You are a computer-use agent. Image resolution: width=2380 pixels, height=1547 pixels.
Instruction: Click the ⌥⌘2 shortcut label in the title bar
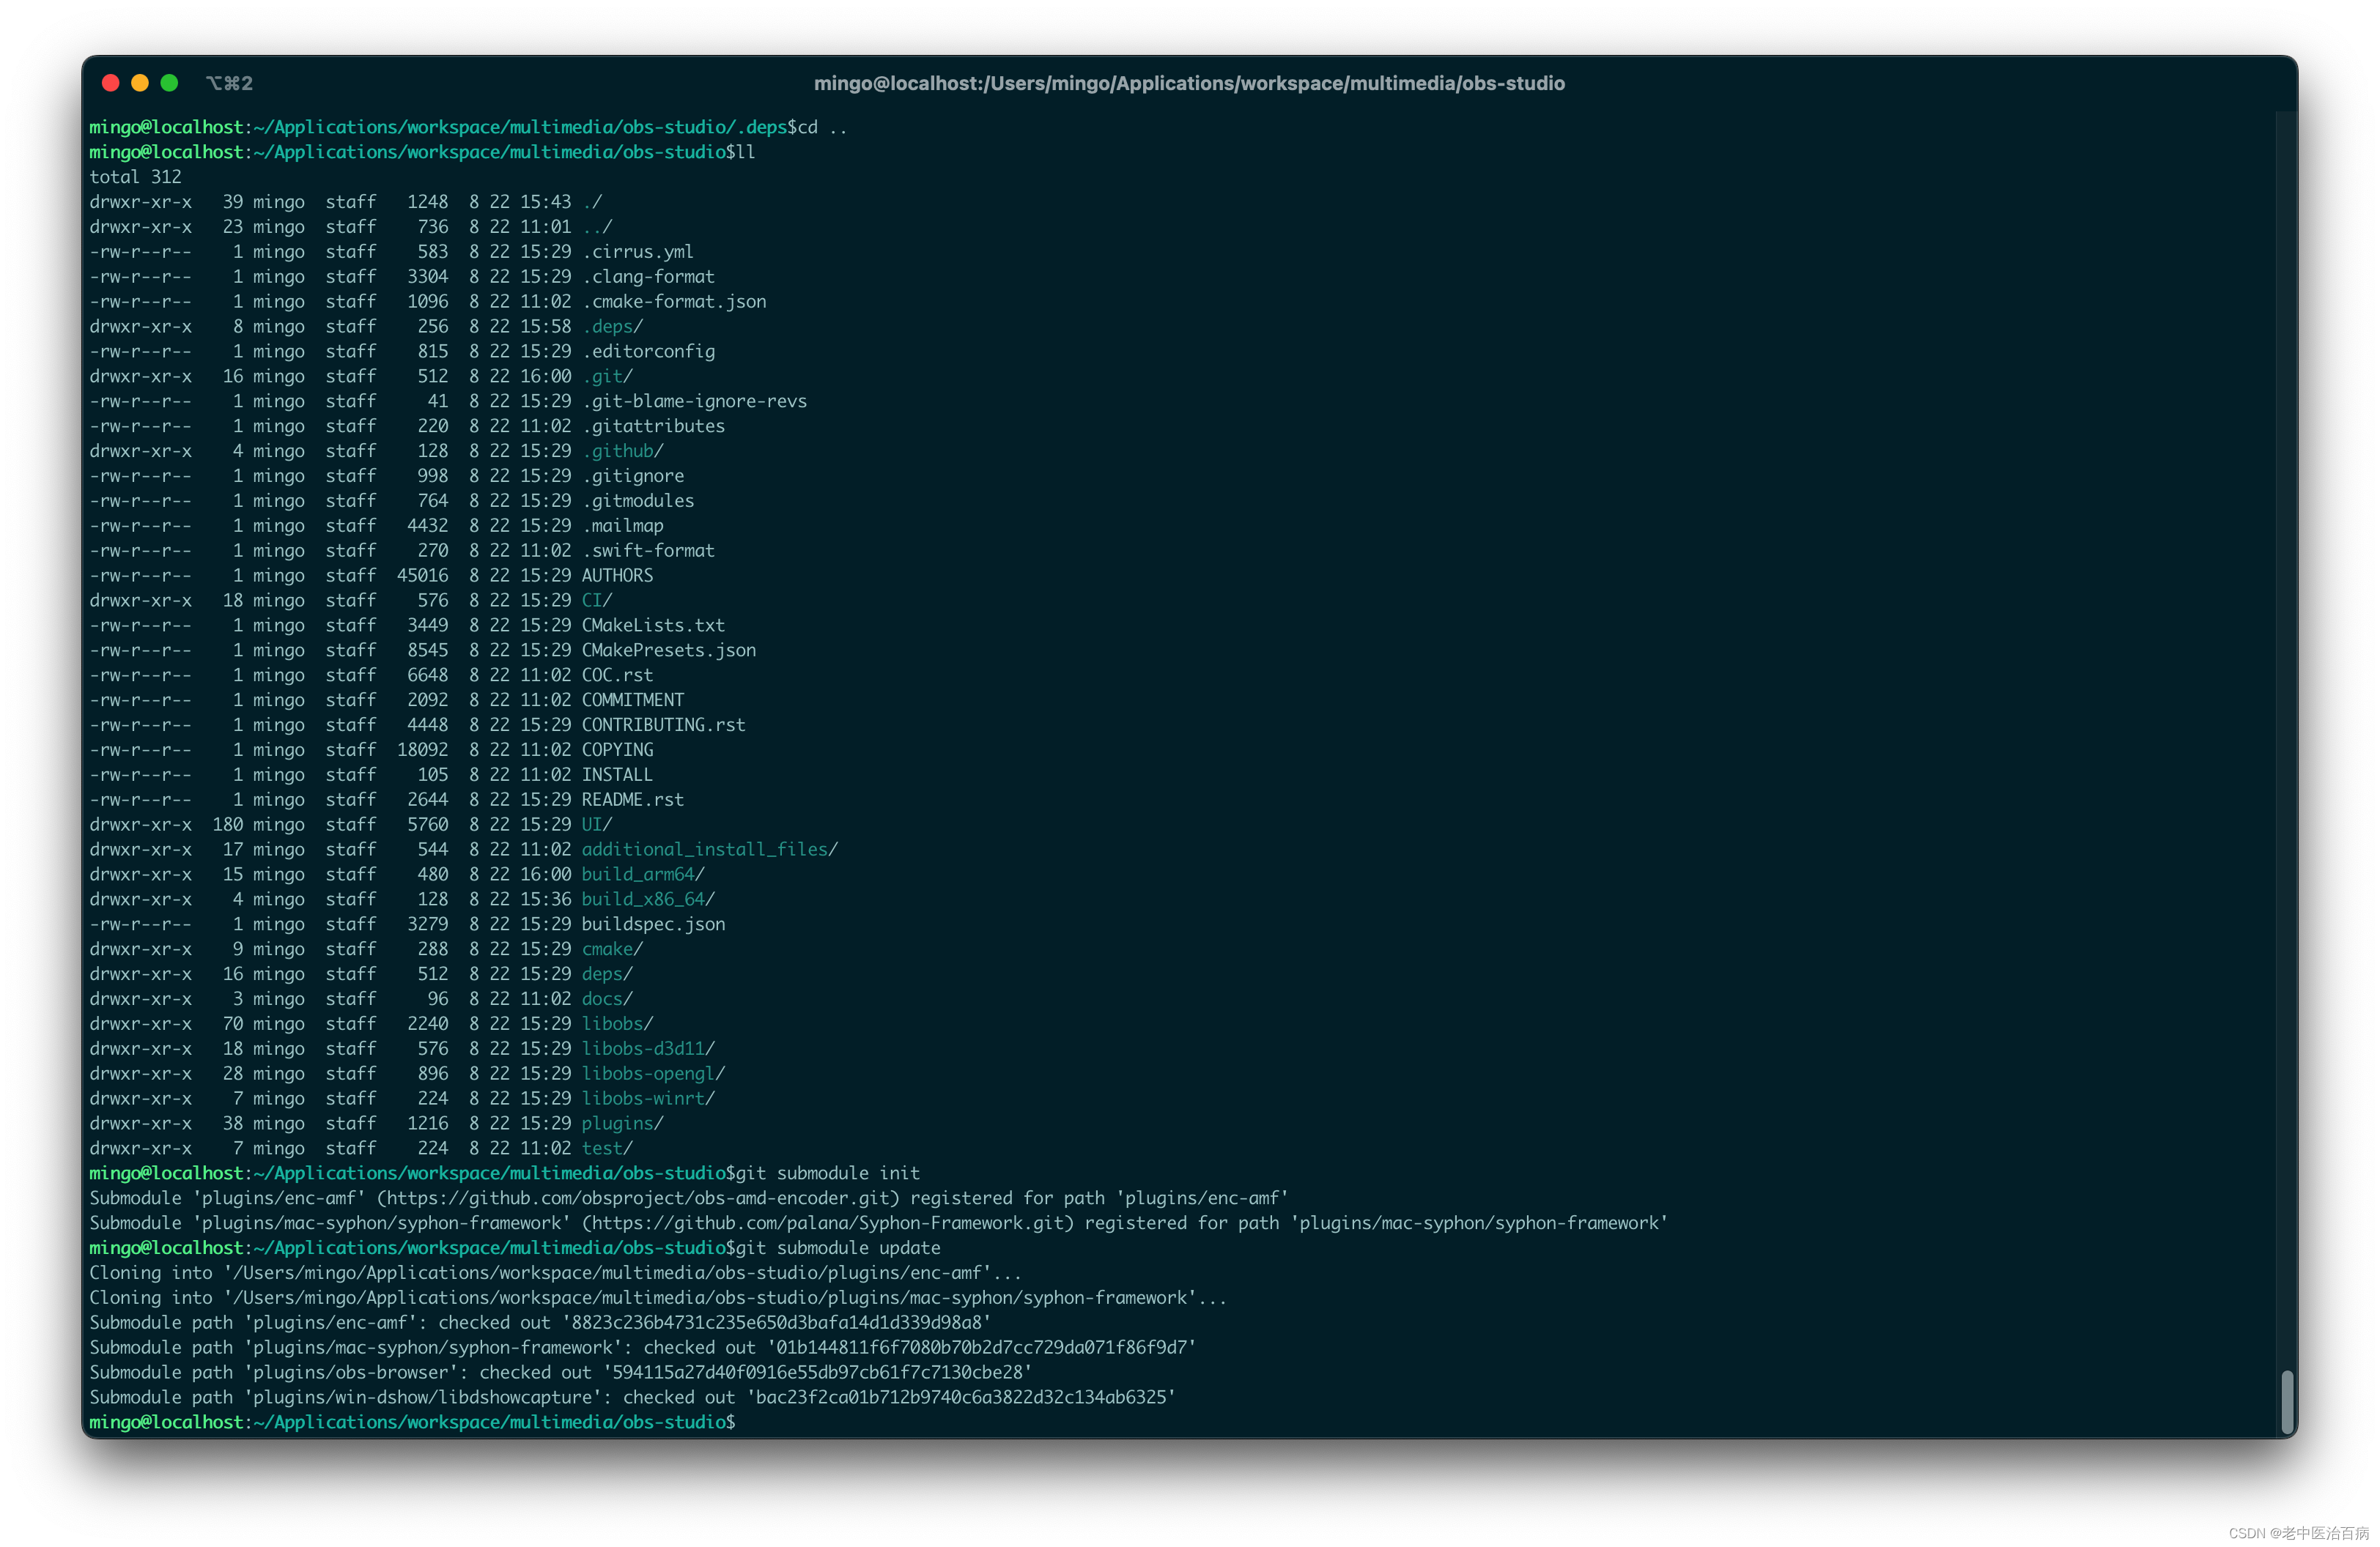229,83
